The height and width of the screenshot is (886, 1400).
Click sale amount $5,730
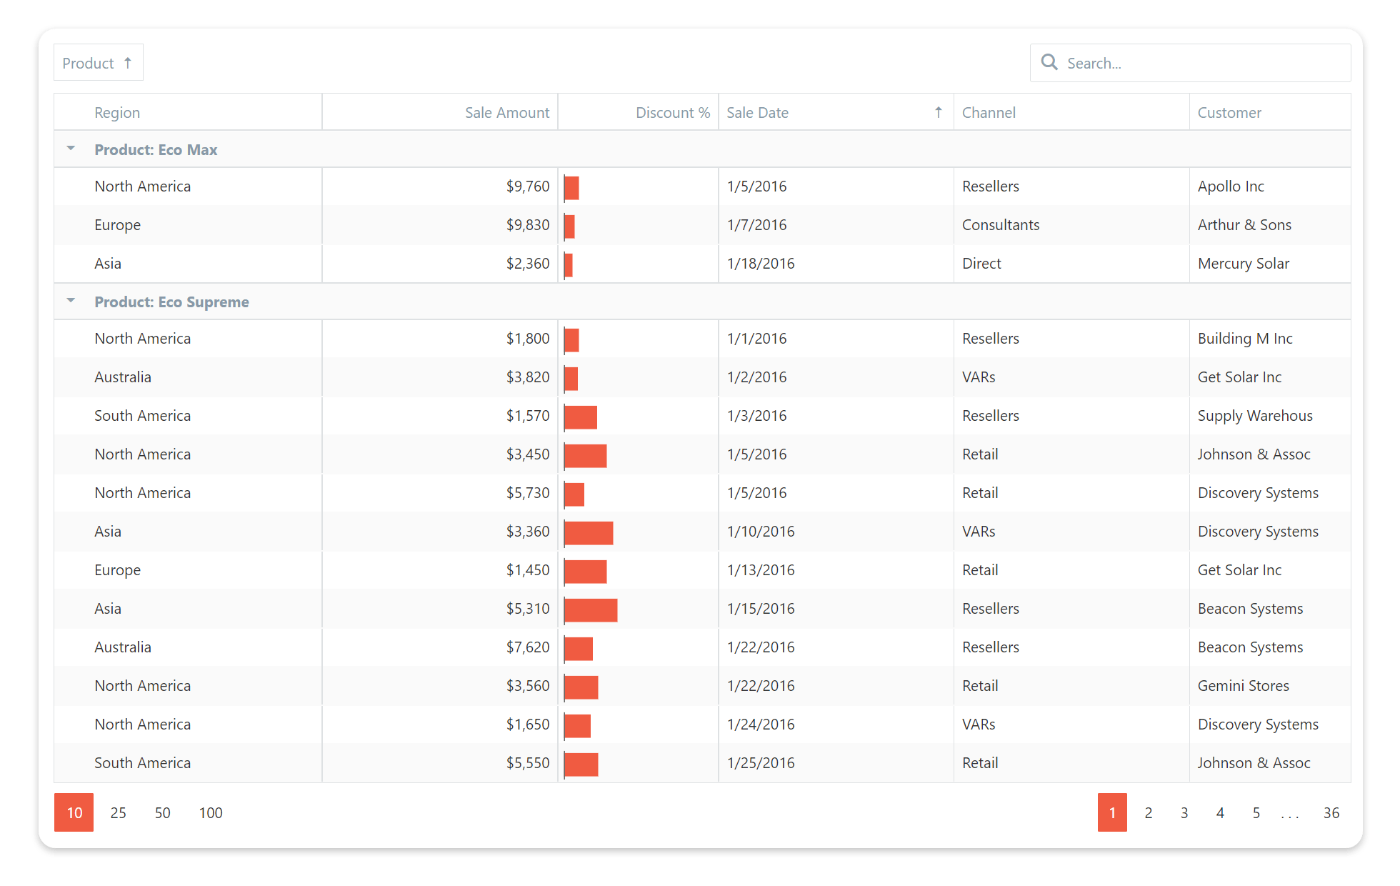pos(528,493)
